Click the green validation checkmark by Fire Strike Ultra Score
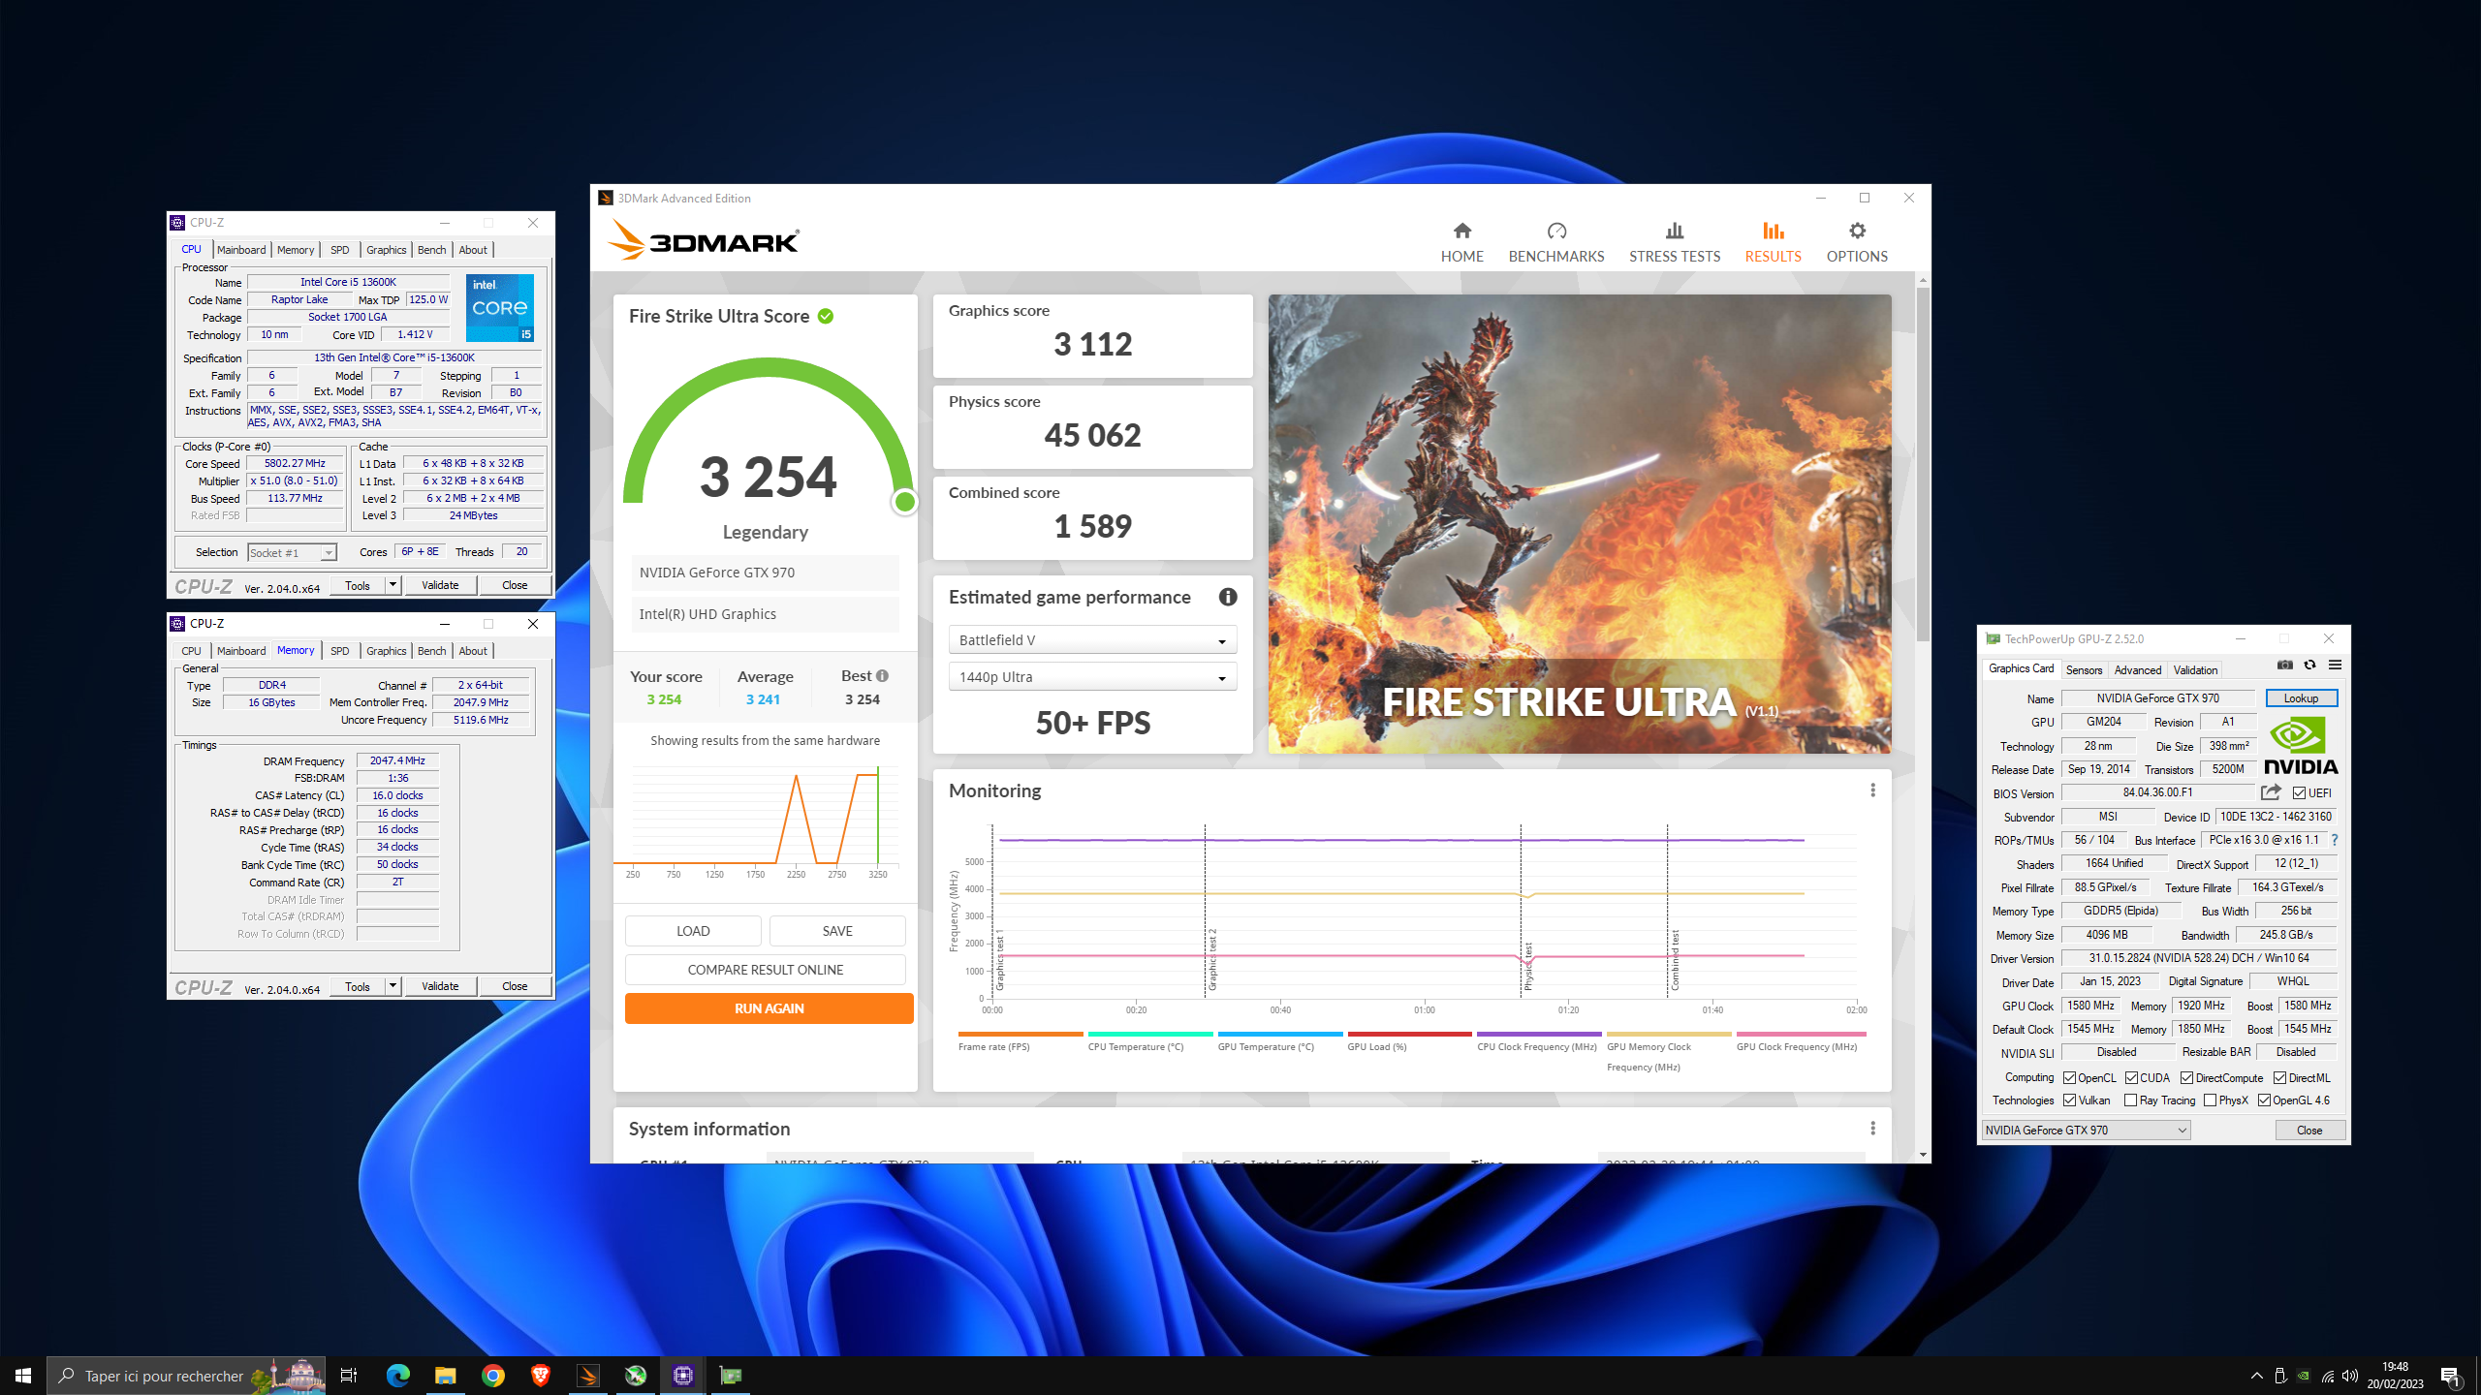 coord(826,317)
